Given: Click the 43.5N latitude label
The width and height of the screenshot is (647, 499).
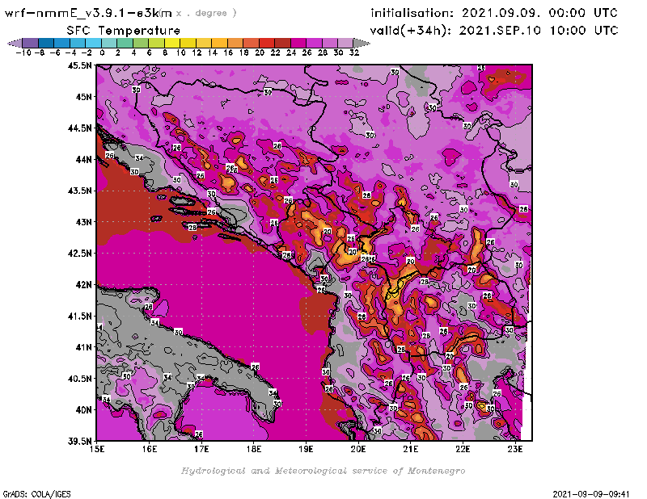Looking at the screenshot, I should coord(79,191).
